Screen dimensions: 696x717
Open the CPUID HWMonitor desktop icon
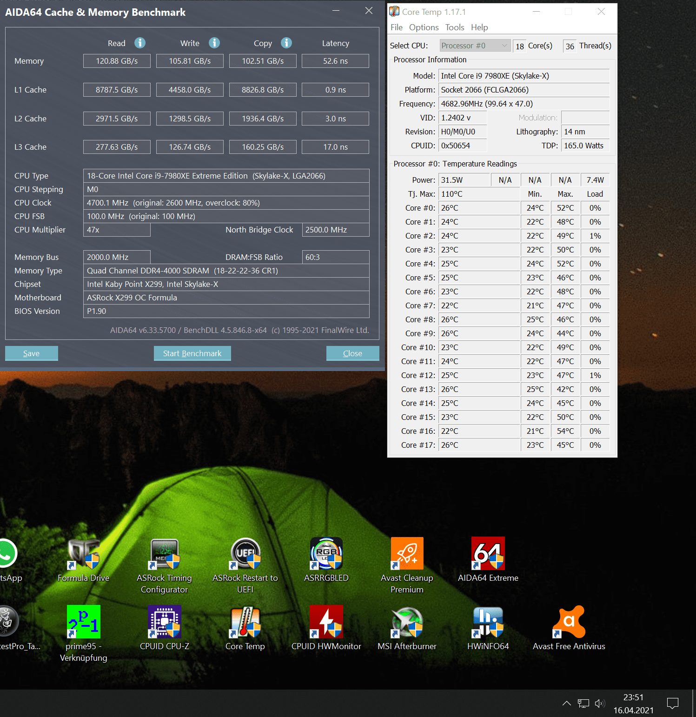tap(326, 628)
